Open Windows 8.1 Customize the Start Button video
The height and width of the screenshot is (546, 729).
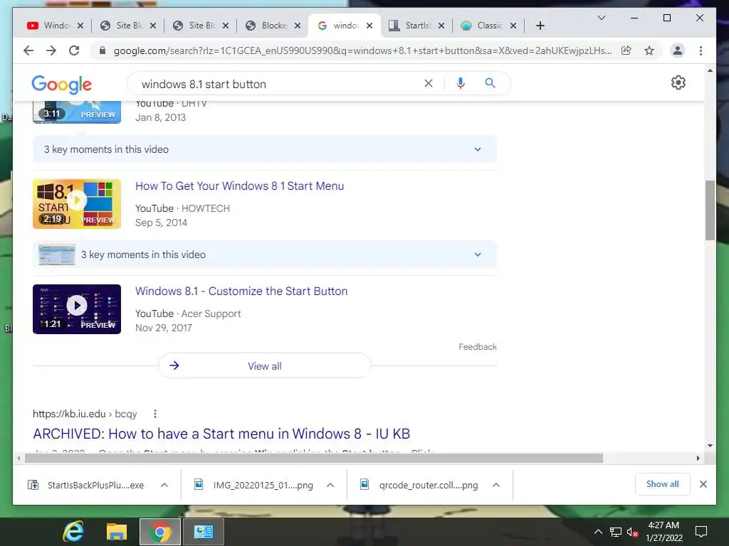pos(241,291)
